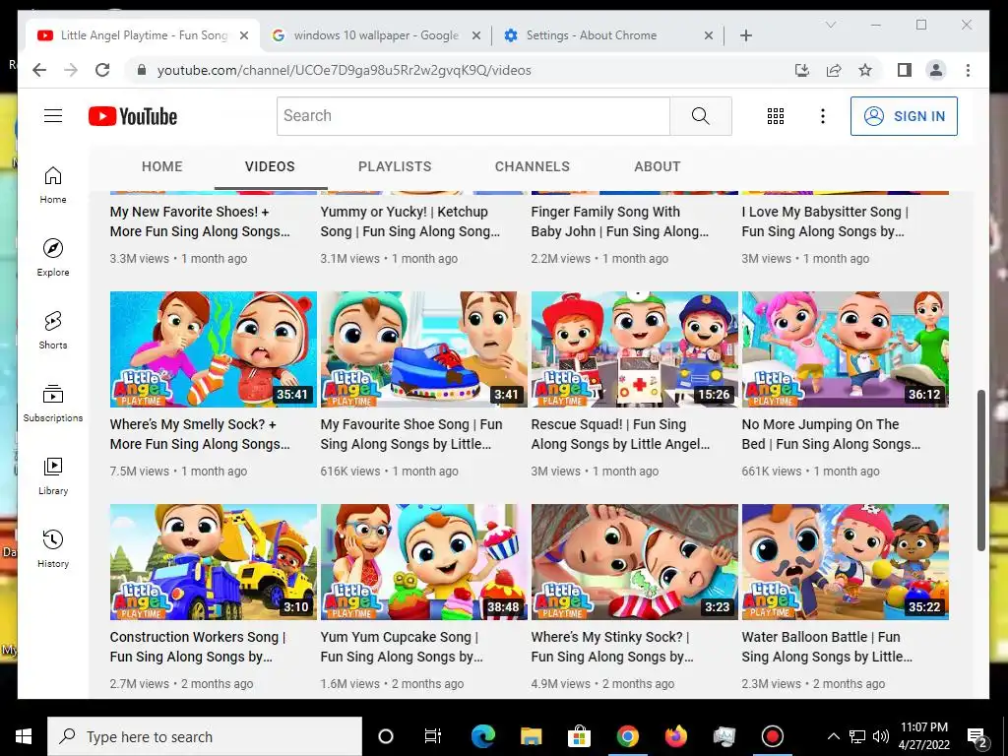Close the Settings - About Chrome tab

[709, 35]
